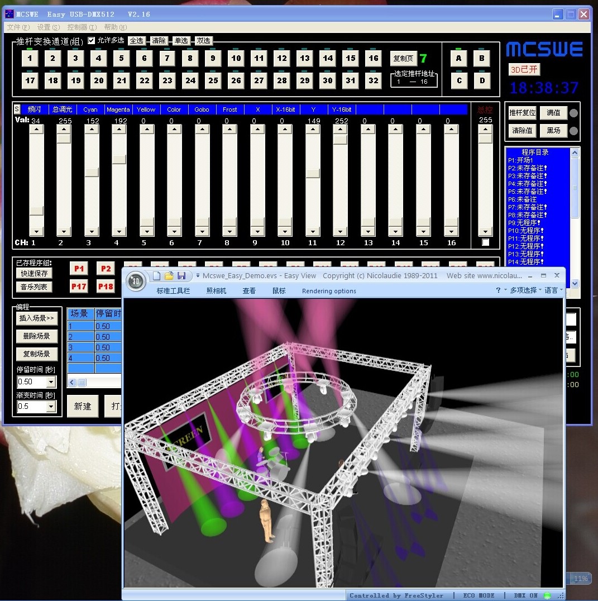Select fader group button 16

374,58
